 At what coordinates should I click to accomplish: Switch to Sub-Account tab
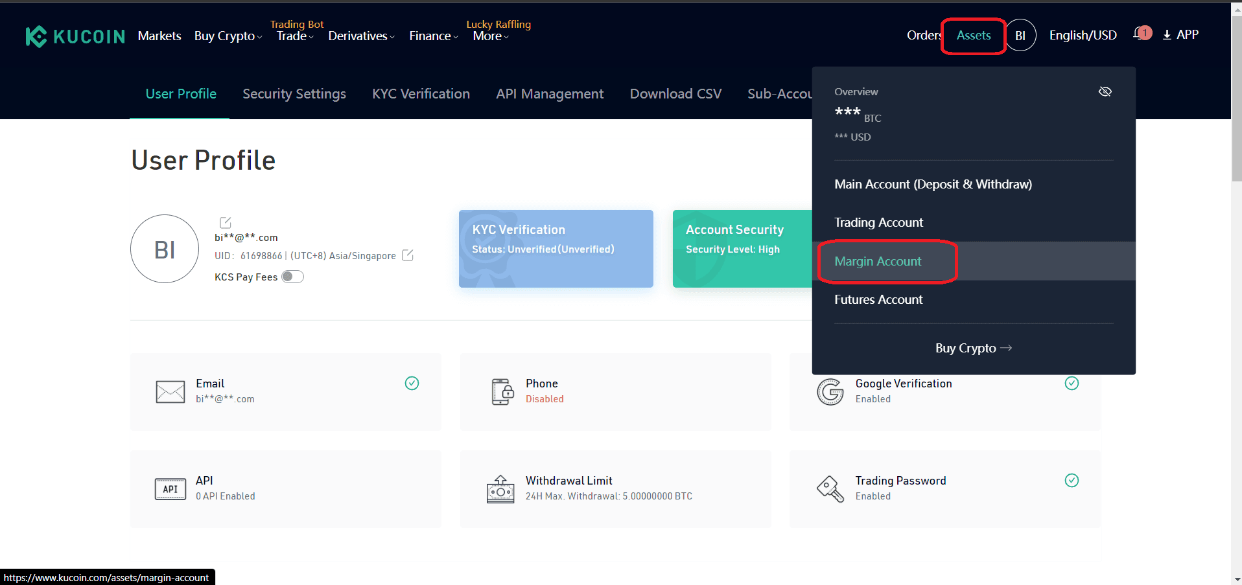click(779, 94)
